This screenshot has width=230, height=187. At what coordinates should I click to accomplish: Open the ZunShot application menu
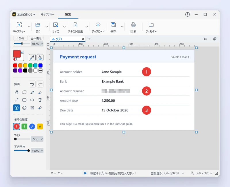point(24,14)
